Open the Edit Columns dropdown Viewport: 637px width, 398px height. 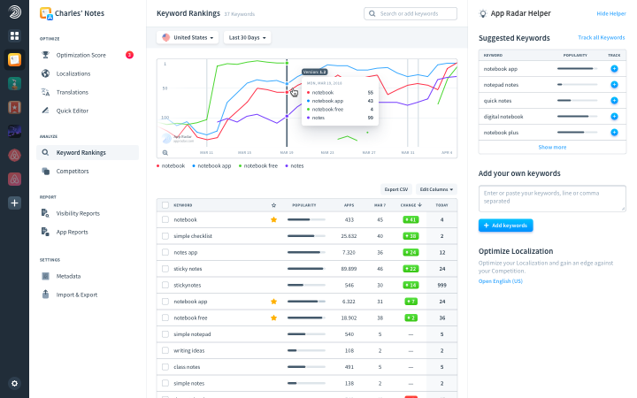pyautogui.click(x=436, y=189)
